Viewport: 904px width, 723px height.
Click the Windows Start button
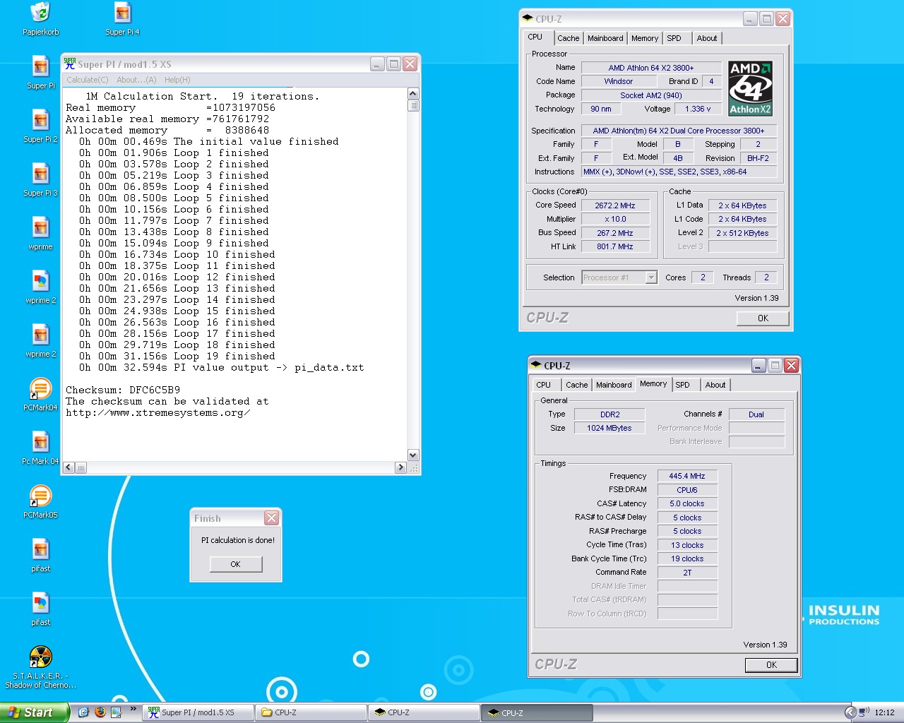click(x=34, y=712)
